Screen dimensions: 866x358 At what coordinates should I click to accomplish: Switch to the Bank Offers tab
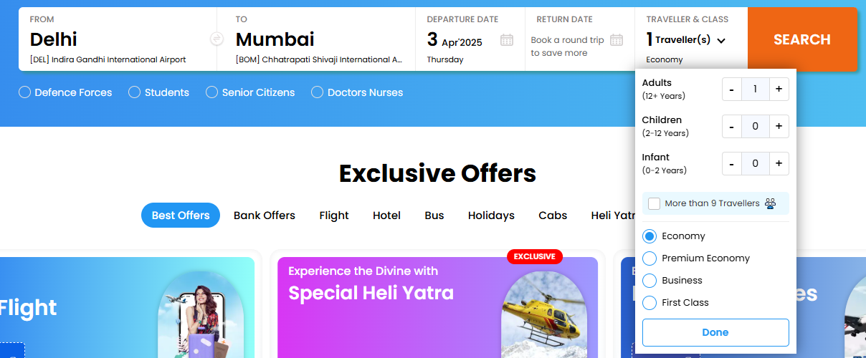click(265, 216)
